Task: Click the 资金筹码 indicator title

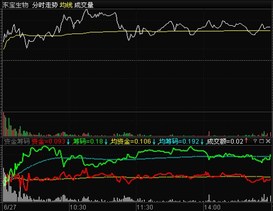Action: [x=17, y=142]
